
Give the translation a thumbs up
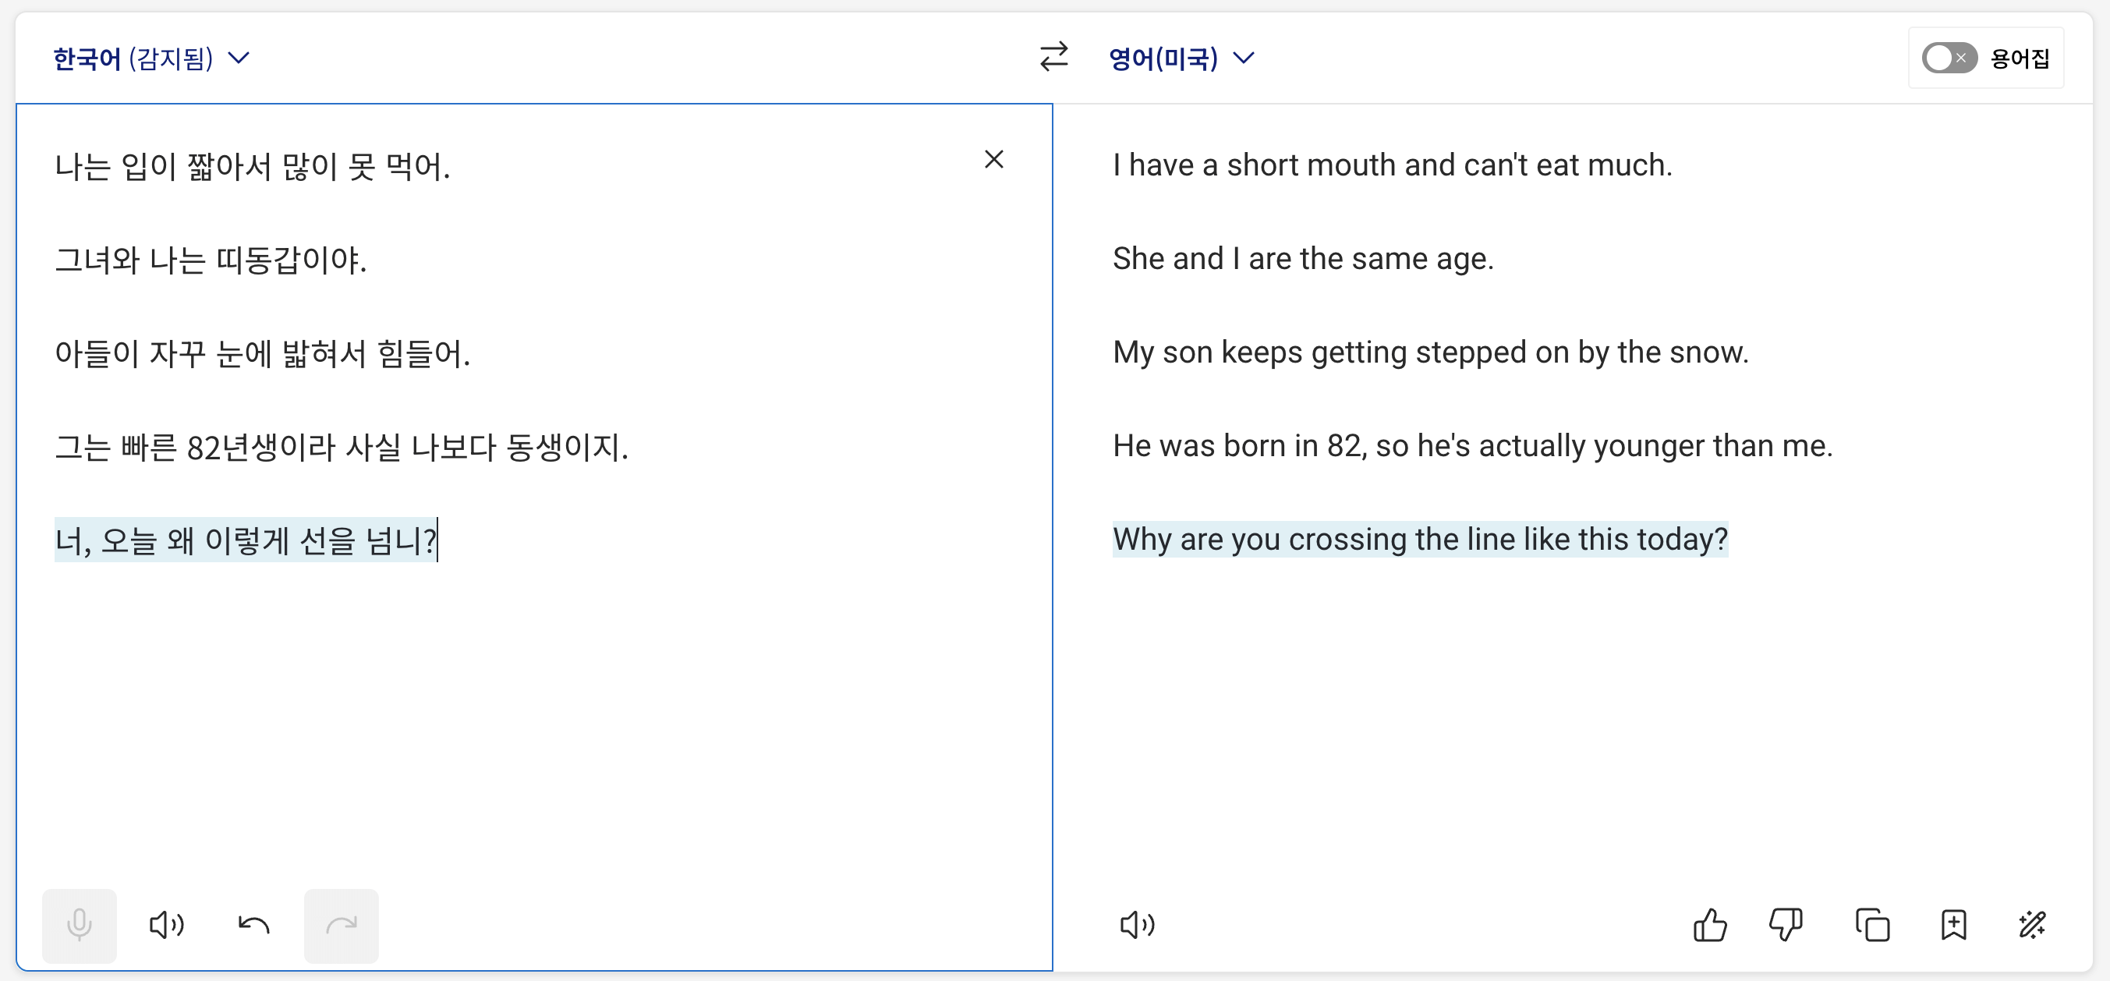pos(1709,926)
